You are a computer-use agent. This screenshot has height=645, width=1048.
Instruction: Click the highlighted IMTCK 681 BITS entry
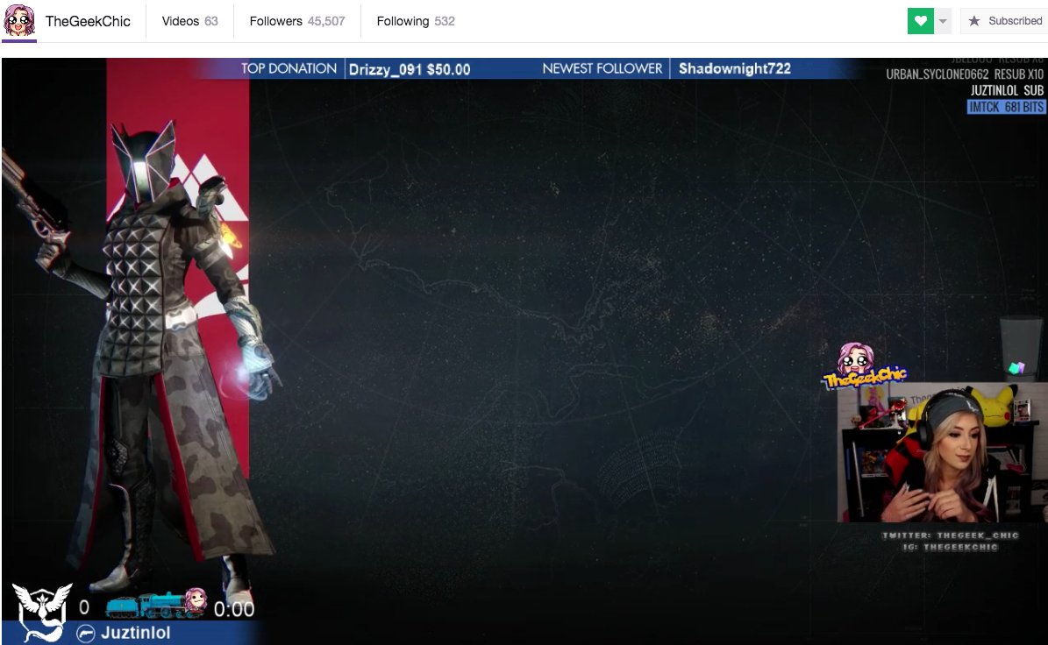point(1006,107)
